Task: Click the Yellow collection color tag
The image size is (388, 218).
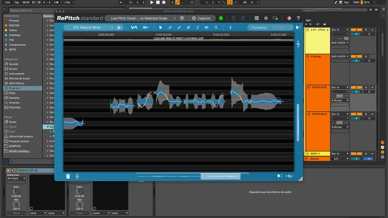Action: [14, 30]
